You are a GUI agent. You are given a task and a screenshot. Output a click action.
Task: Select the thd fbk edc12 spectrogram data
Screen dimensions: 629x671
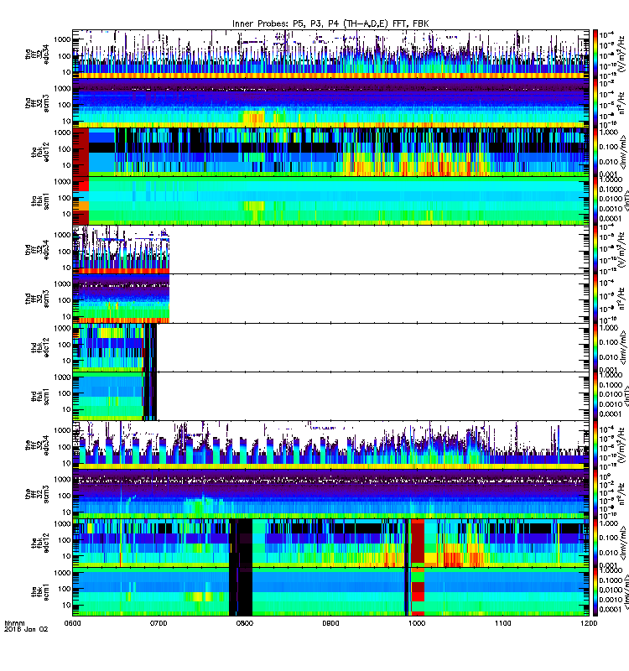[x=115, y=347]
